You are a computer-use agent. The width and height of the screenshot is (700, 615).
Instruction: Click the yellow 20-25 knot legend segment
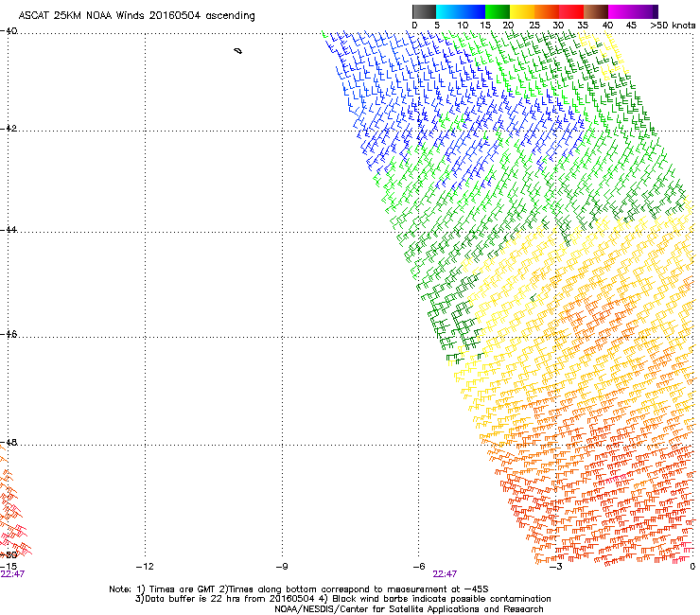[x=522, y=11]
